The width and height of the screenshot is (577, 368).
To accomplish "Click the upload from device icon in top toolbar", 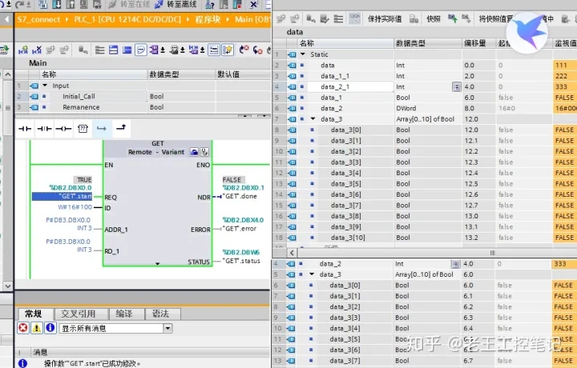I will pos(70,5).
